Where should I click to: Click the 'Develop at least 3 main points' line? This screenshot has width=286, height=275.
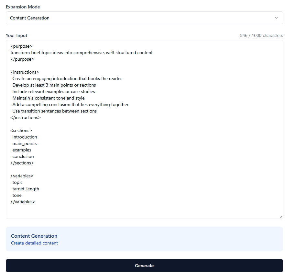54,85
